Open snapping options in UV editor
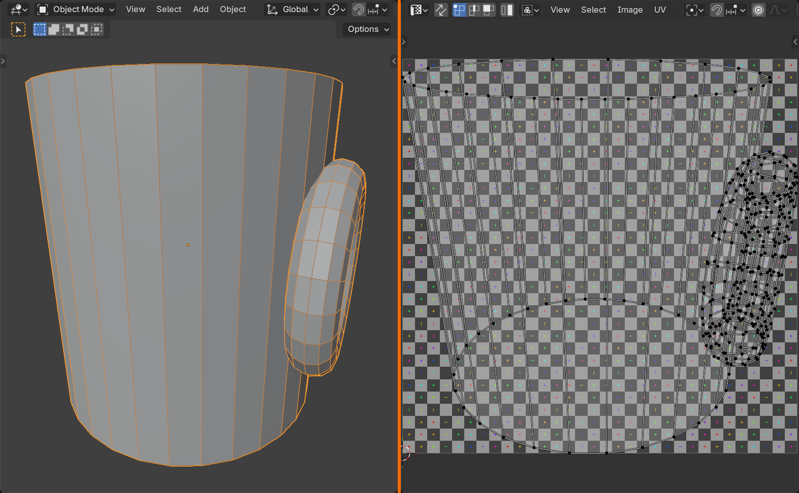799x493 pixels. tap(736, 10)
